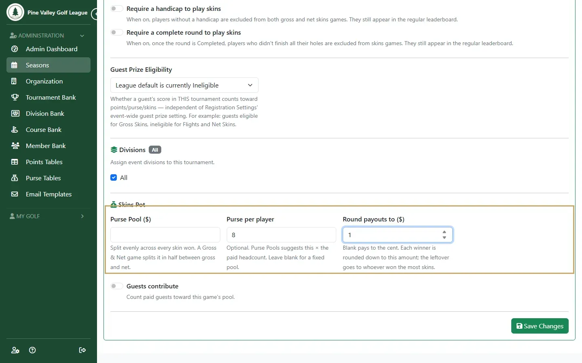Open Points Tables from the sidebar
This screenshot has height=363, width=582.
[x=48, y=162]
